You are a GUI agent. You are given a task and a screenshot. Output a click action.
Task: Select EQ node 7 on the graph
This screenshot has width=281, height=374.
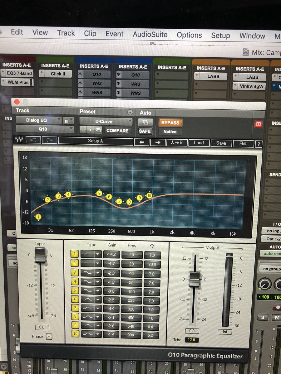pyautogui.click(x=119, y=201)
